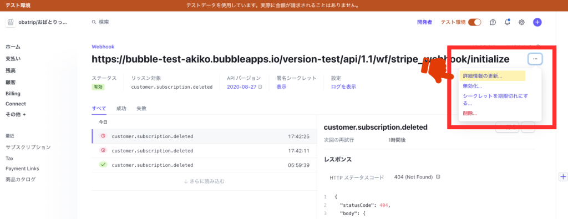
Task: Click the search magnifier icon
Action: click(94, 22)
